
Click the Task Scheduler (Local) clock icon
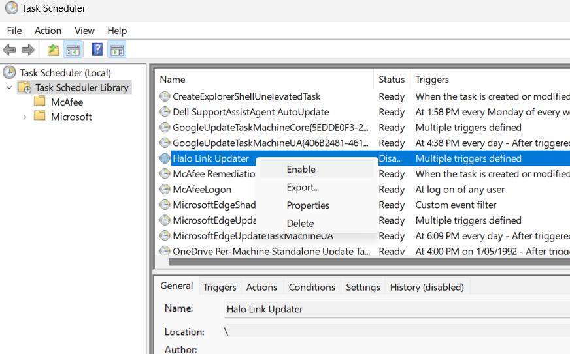coord(10,72)
